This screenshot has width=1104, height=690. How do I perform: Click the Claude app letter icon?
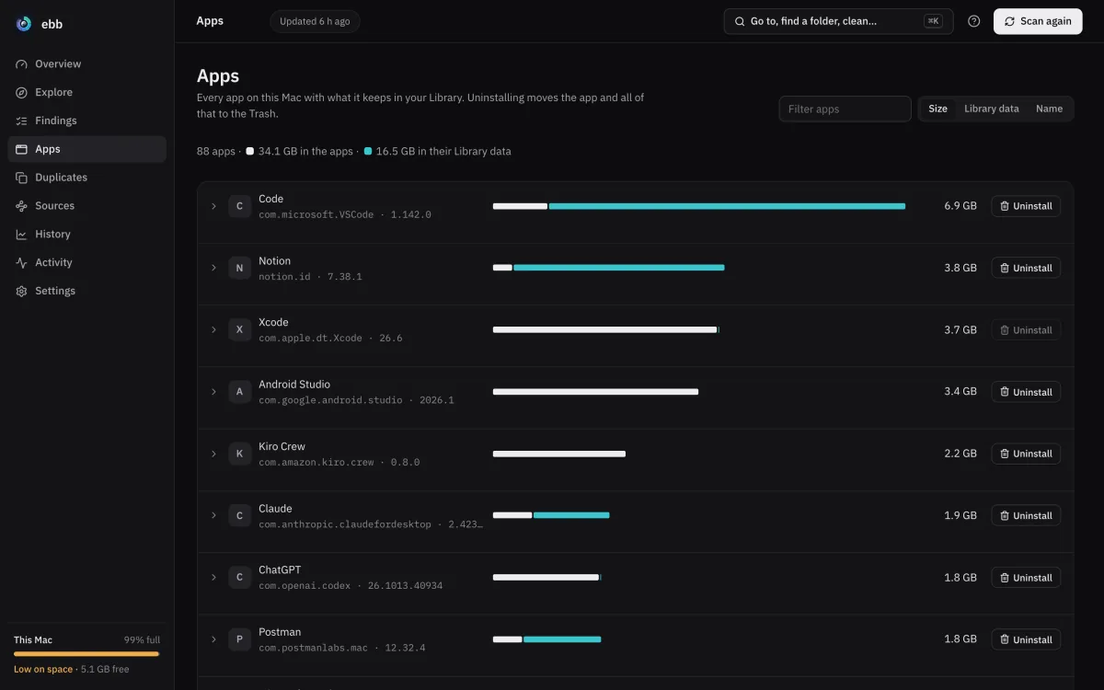pyautogui.click(x=240, y=515)
